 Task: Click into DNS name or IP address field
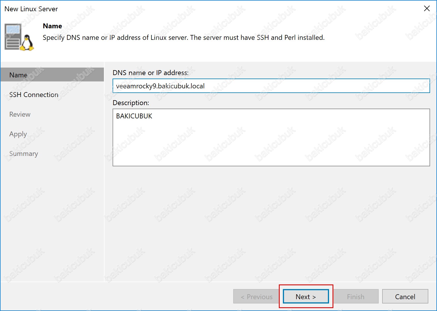271,86
